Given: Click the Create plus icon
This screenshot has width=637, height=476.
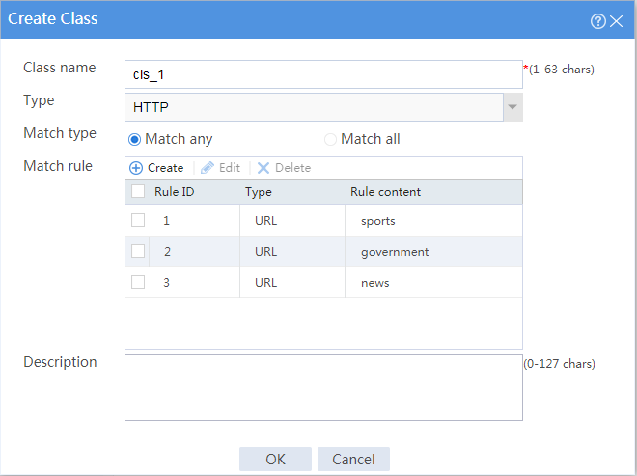Looking at the screenshot, I should click(136, 168).
